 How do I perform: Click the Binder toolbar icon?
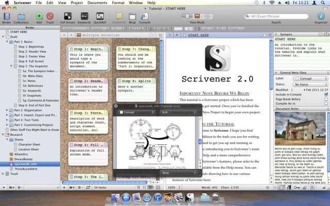6,16
